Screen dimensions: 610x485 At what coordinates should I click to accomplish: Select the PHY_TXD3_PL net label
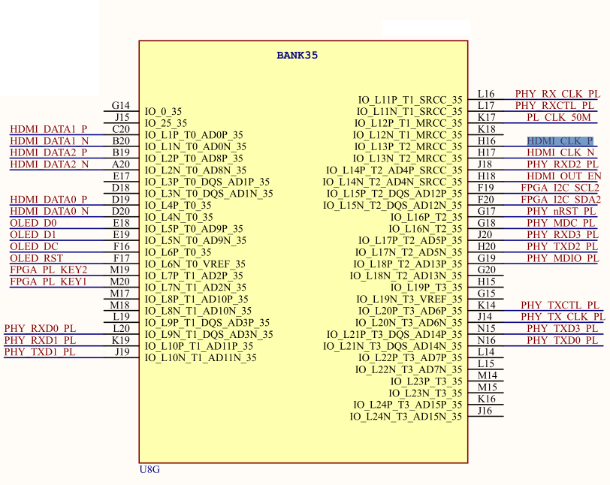point(563,329)
